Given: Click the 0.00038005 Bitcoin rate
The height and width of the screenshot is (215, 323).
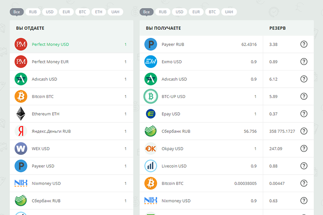Looking at the screenshot, I should [245, 183].
